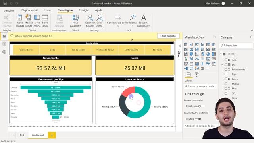Switch to Ajuda ribbon tab

click(x=99, y=10)
